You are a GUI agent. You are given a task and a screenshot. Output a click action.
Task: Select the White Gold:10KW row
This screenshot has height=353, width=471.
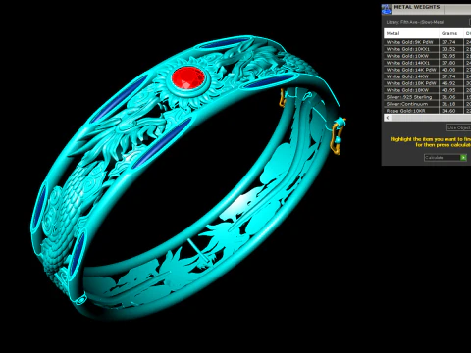(x=427, y=56)
